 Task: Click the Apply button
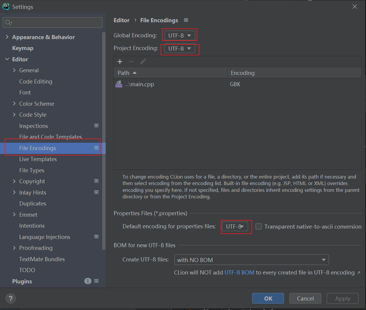[x=343, y=298]
